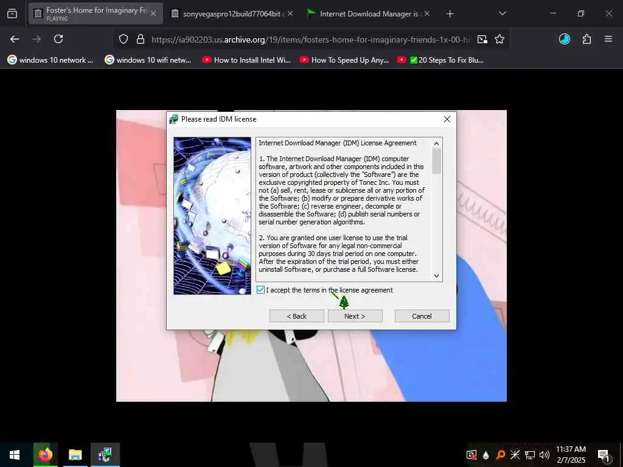Open '20 Steps To Fix Blu...' bookmark
This screenshot has height=467, width=623.
click(x=441, y=60)
